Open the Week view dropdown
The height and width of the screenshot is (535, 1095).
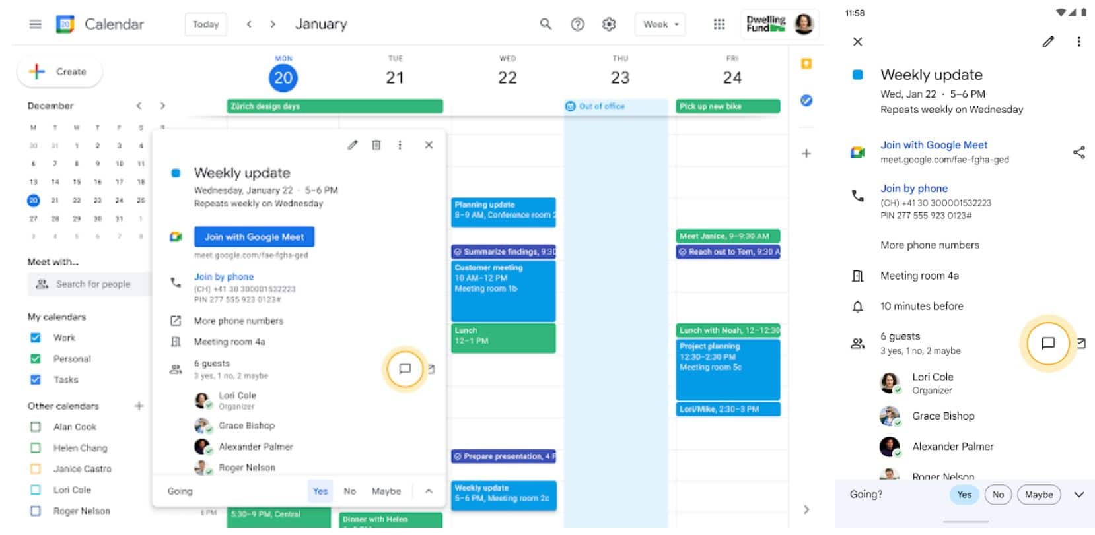click(660, 24)
